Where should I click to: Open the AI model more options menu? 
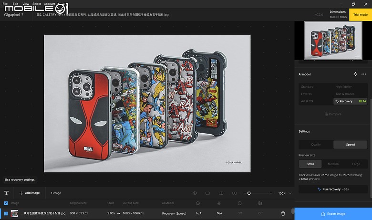363,74
